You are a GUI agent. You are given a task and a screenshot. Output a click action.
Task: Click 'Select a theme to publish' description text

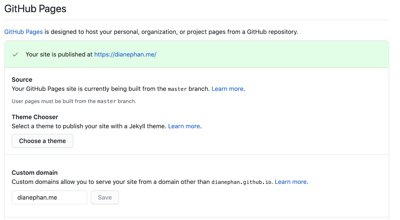pos(89,126)
